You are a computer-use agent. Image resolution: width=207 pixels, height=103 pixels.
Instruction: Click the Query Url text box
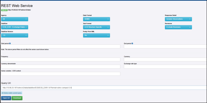pos(103,88)
